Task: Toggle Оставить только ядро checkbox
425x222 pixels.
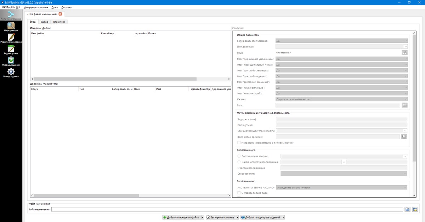Action: pyautogui.click(x=239, y=193)
